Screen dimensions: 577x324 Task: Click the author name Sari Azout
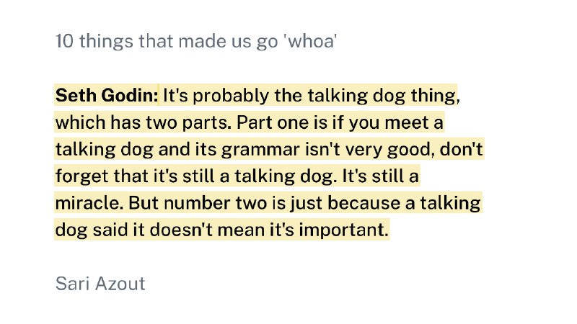(x=100, y=284)
